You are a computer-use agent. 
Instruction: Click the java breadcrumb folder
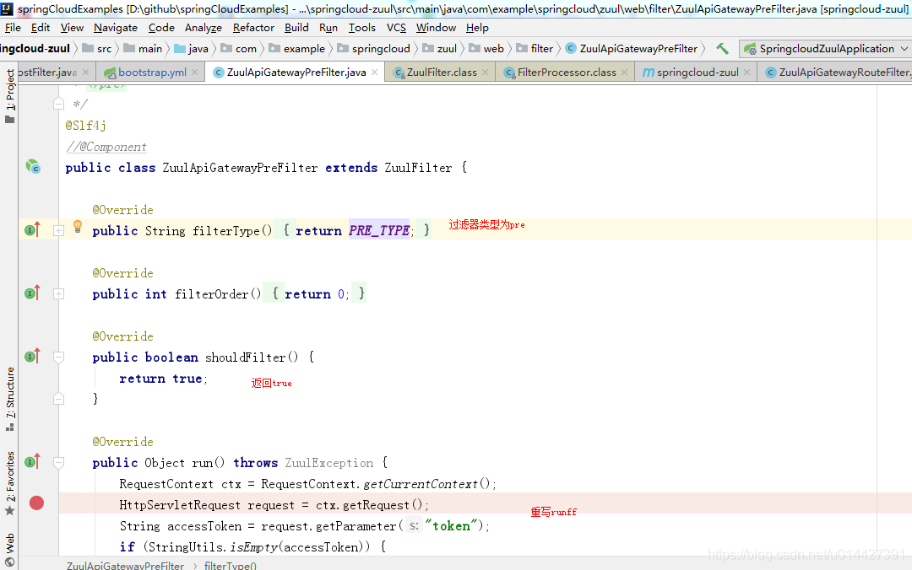pyautogui.click(x=192, y=49)
